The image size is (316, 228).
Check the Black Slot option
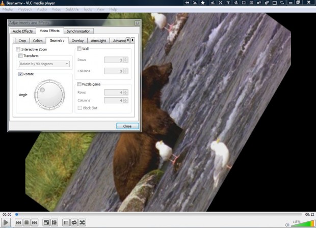[x=80, y=108]
